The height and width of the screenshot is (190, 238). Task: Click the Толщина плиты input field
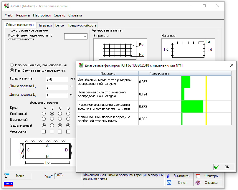(57, 79)
